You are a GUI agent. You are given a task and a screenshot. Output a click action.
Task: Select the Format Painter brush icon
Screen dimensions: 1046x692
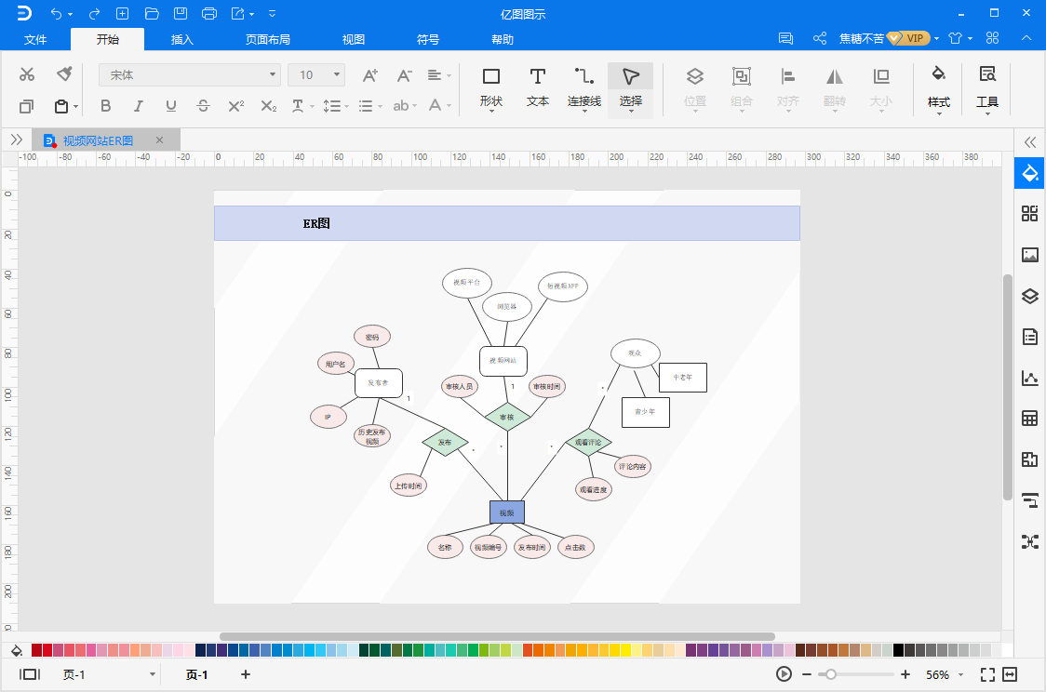point(64,74)
